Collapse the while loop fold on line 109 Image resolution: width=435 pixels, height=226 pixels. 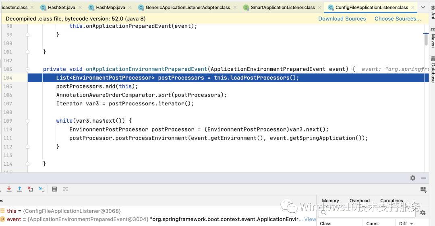(27, 121)
